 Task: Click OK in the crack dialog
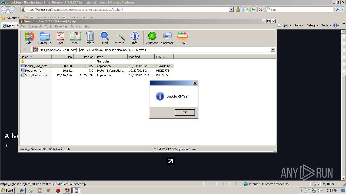[x=185, y=112]
